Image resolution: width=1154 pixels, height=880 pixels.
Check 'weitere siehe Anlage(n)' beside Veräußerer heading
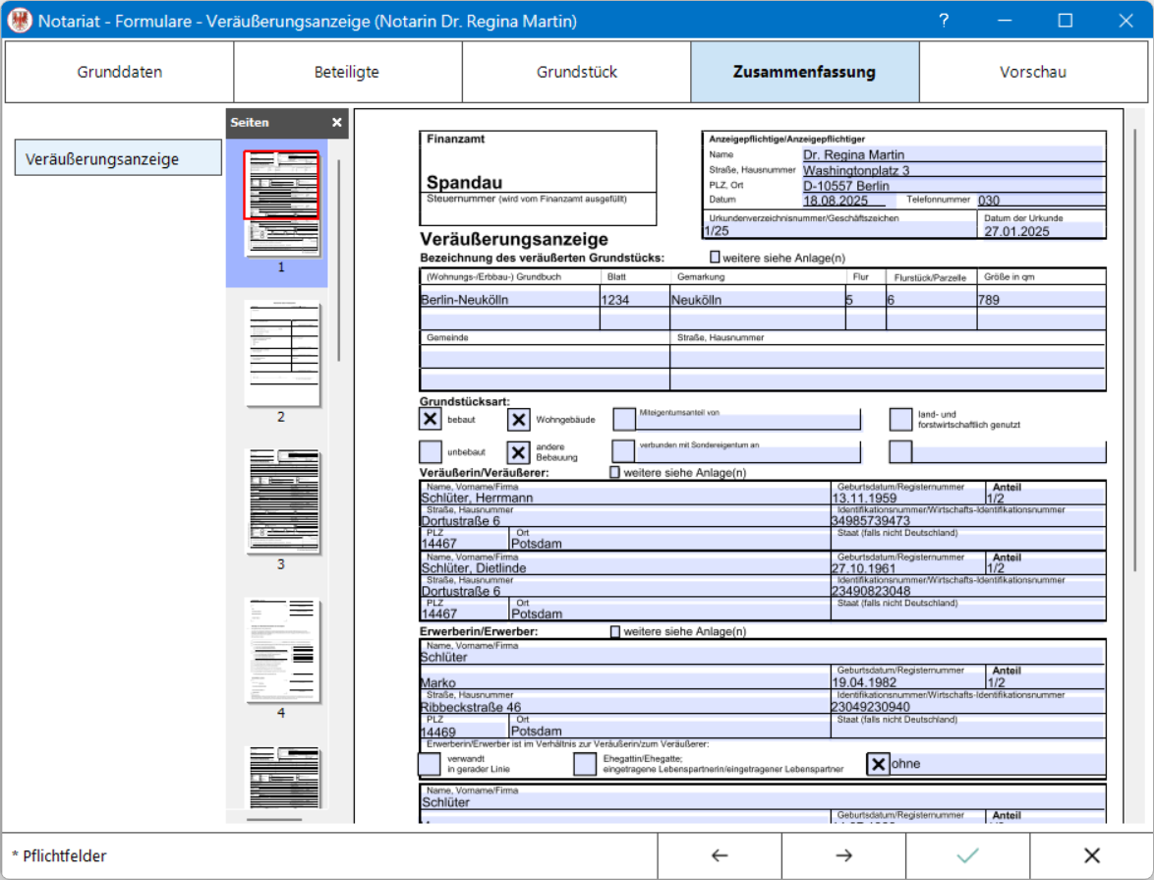pyautogui.click(x=615, y=472)
